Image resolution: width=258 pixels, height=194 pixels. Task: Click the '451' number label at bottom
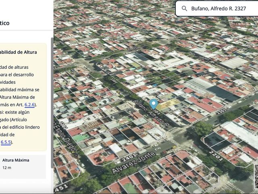click(x=61, y=188)
